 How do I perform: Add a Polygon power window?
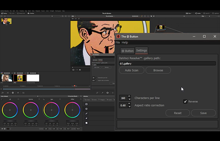coord(101,100)
